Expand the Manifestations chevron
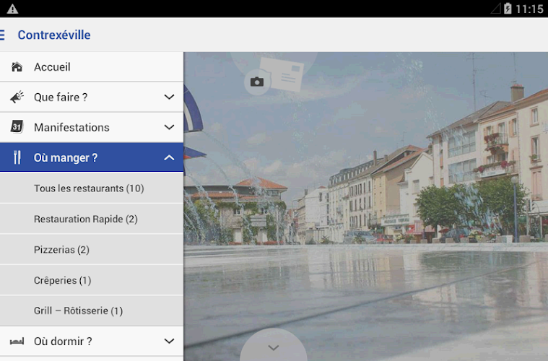Image resolution: width=548 pixels, height=361 pixels. click(169, 127)
